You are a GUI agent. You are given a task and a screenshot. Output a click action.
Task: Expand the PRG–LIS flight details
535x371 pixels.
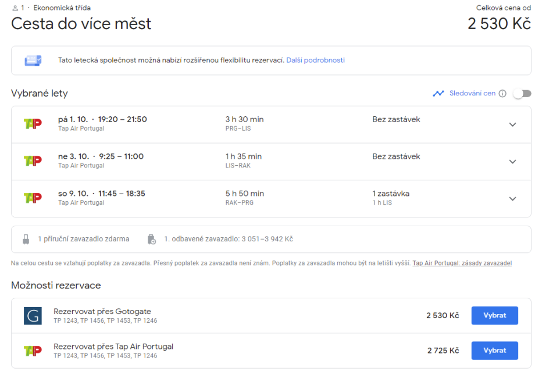click(512, 124)
